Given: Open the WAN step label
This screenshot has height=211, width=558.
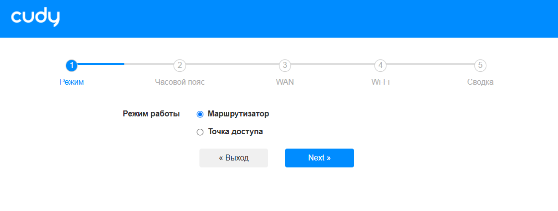Looking at the screenshot, I should click(x=284, y=82).
